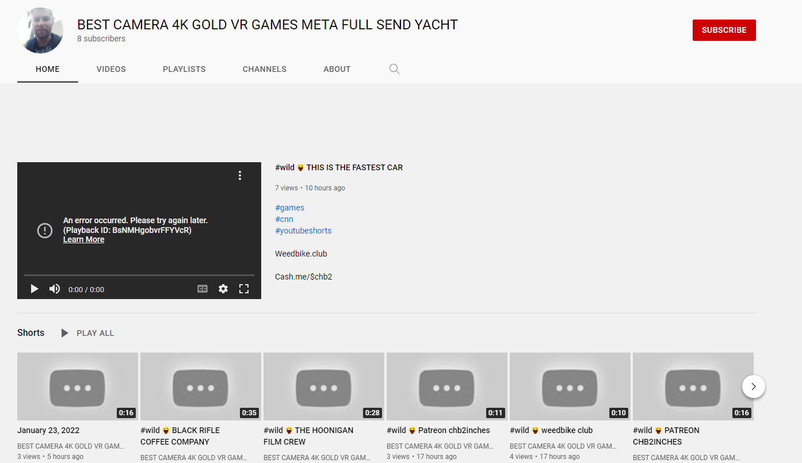This screenshot has width=802, height=463.
Task: Open the 0:10 duration short thumbnail
Action: click(570, 387)
